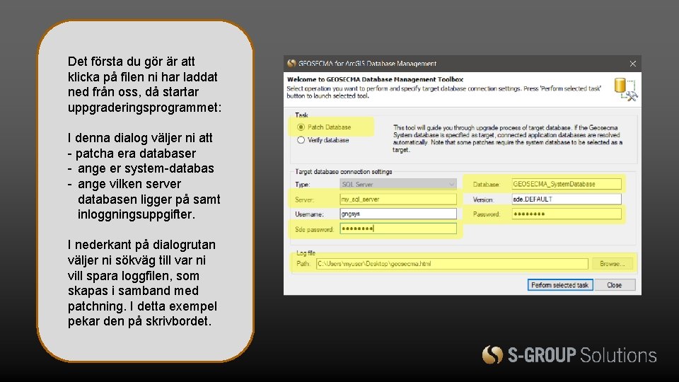Click the 'Welcome to GEOSECMA Database Management Toolbox' heading
679x382 pixels.
(x=375, y=79)
